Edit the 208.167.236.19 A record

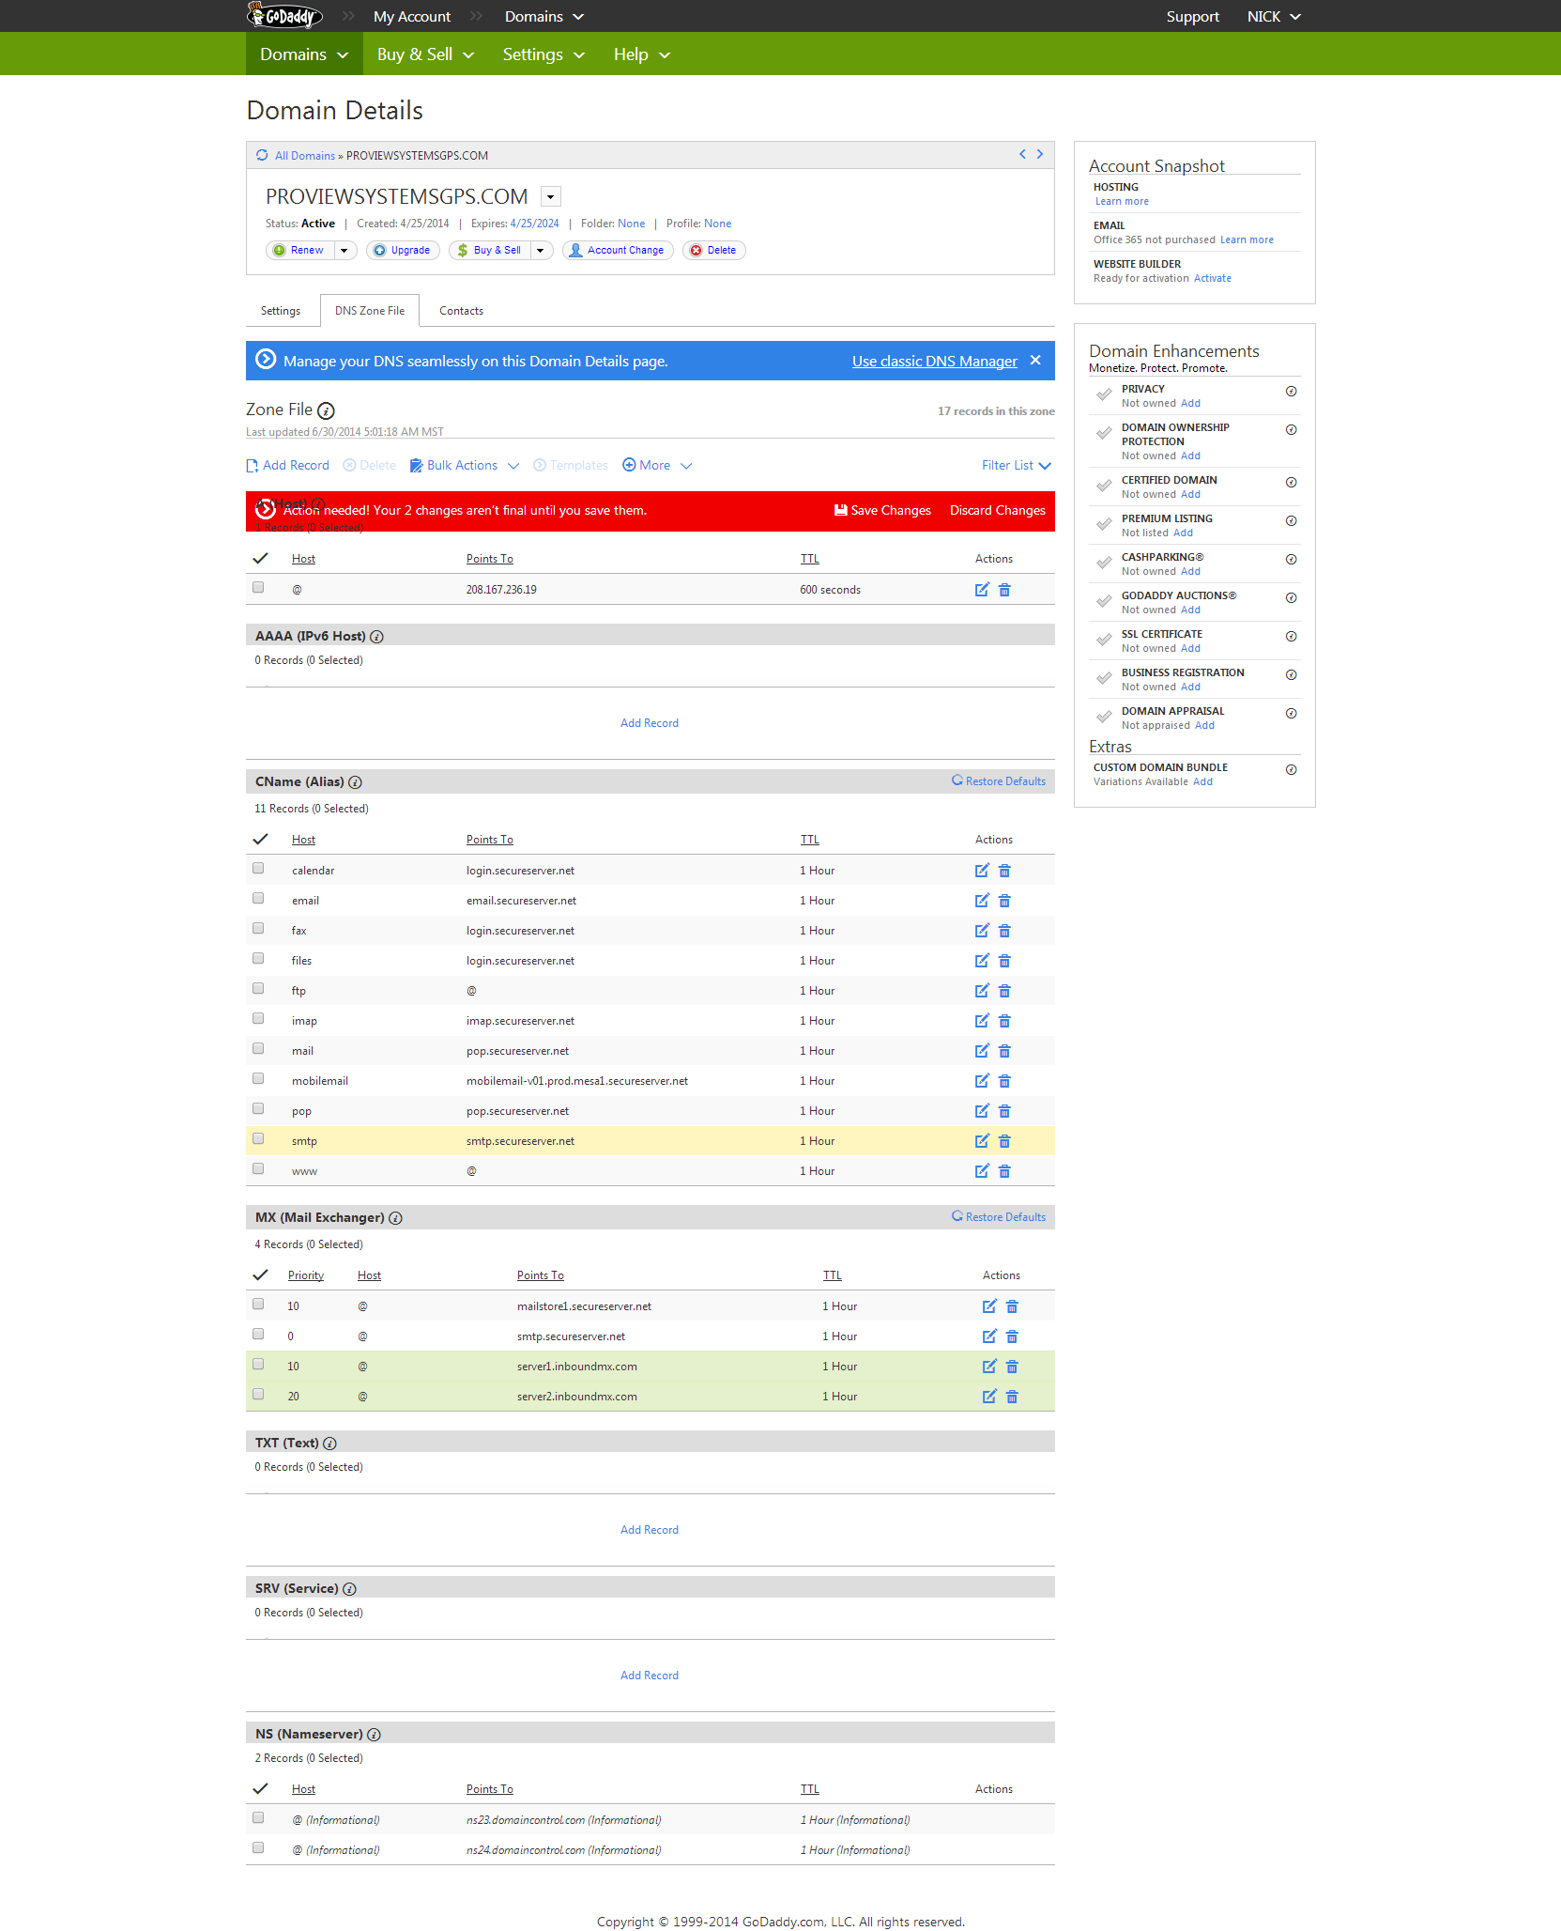[x=981, y=590]
